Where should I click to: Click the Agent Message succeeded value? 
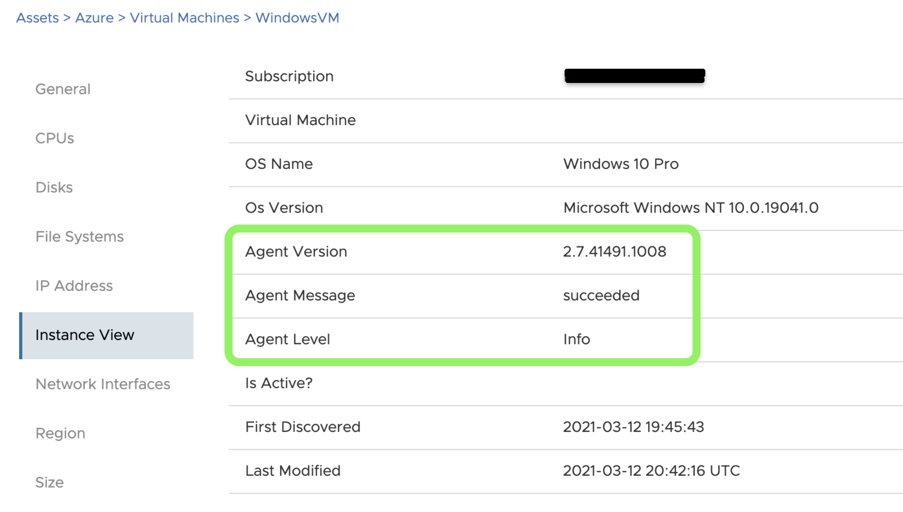coord(601,296)
